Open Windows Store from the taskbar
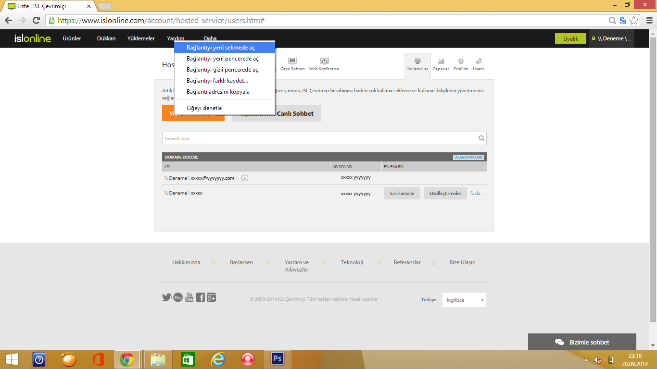 tap(188, 359)
